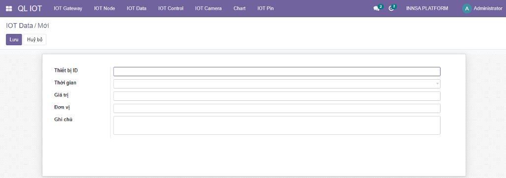Expand the Thời gian dropdown arrow

pyautogui.click(x=438, y=84)
